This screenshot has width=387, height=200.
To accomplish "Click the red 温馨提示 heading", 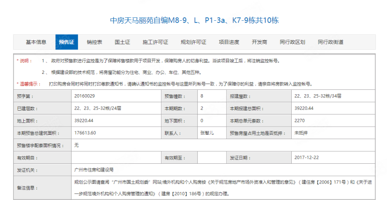I will point(29,84).
